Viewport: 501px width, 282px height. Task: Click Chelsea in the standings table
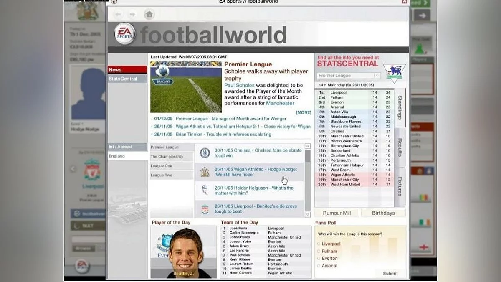337,131
